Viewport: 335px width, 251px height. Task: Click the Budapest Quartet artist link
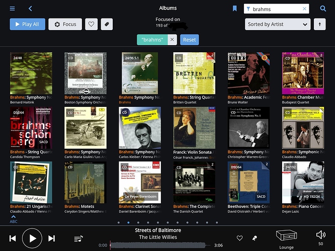coord(295,102)
